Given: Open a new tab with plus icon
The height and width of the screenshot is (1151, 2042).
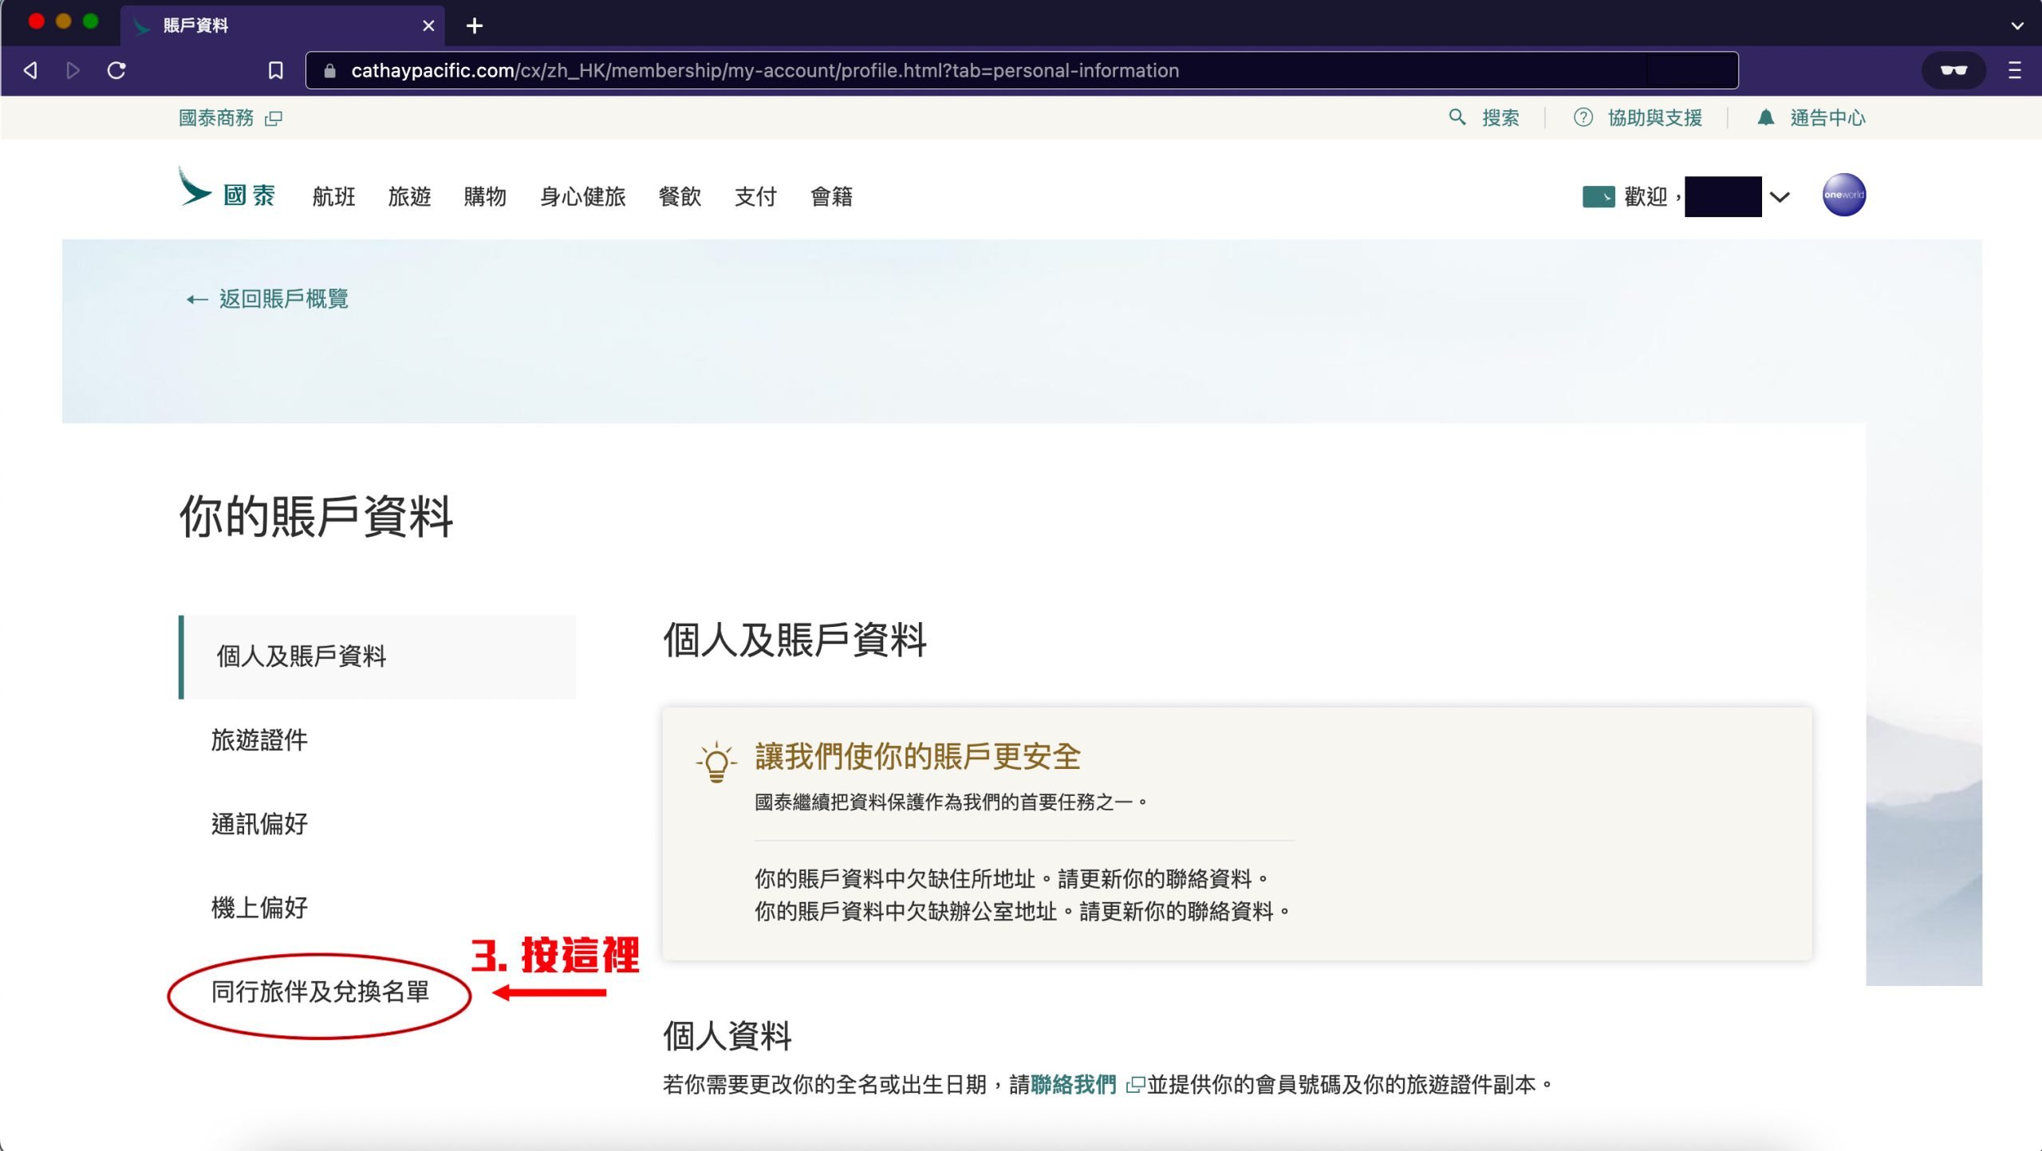Looking at the screenshot, I should pyautogui.click(x=475, y=26).
